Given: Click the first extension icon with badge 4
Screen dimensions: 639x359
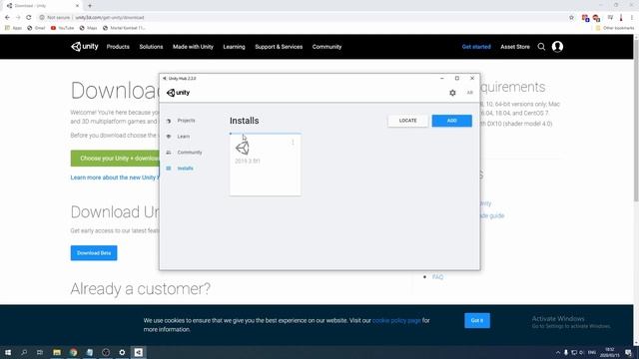Looking at the screenshot, I should click(586, 18).
